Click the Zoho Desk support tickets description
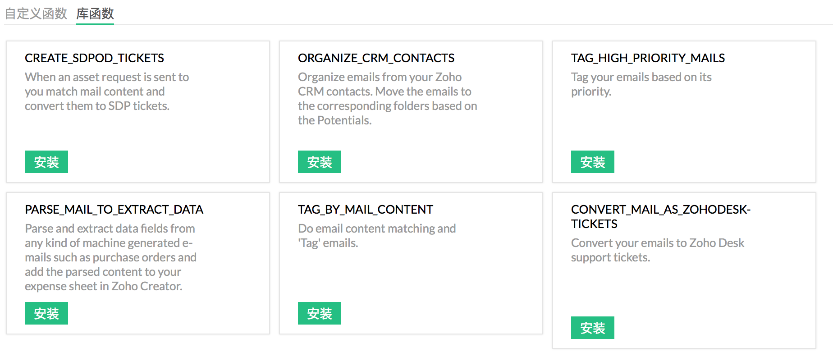 click(x=657, y=250)
